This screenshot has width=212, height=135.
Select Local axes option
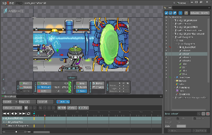pos(81,83)
